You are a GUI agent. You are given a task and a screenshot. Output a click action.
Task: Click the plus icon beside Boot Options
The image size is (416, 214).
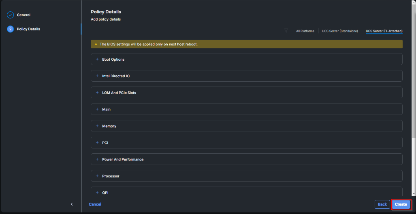click(x=97, y=59)
